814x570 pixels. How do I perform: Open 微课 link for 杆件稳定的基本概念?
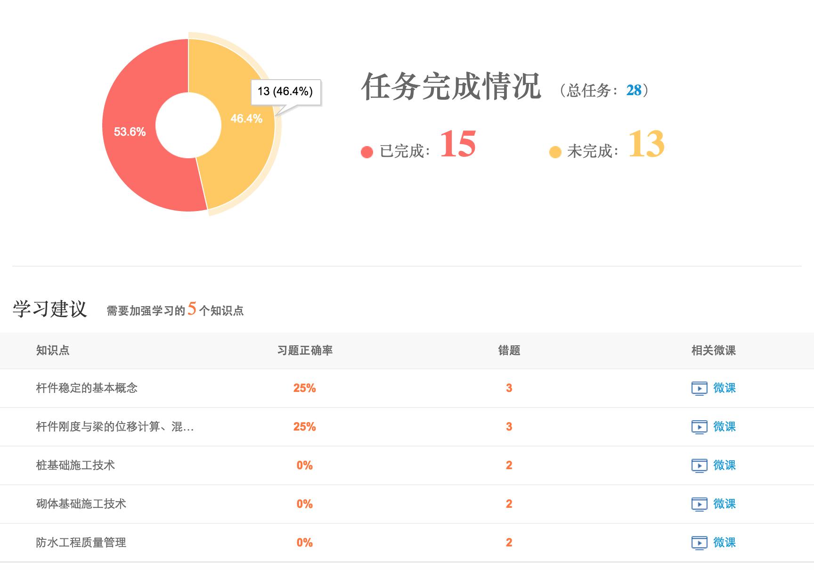[724, 388]
